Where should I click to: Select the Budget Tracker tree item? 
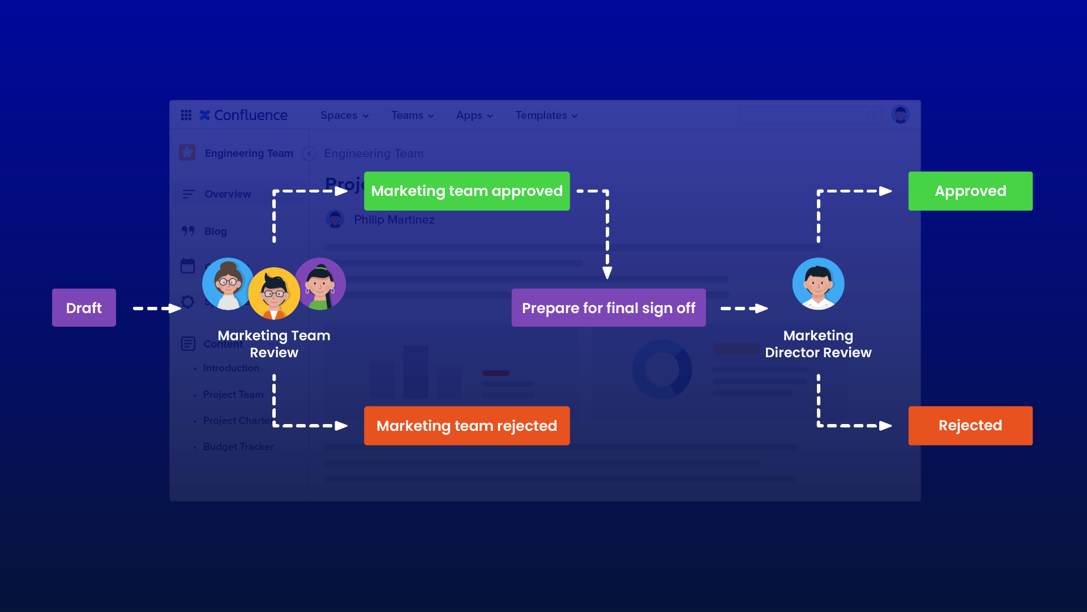(237, 446)
